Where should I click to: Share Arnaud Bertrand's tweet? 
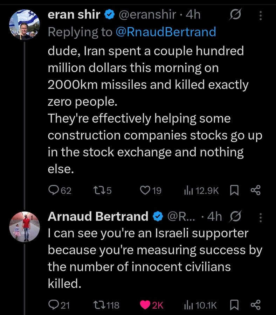point(256,305)
